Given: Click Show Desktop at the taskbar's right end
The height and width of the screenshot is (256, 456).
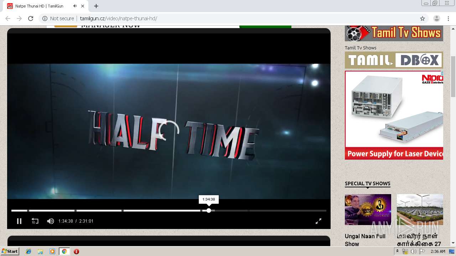Looking at the screenshot, I should tap(452, 251).
